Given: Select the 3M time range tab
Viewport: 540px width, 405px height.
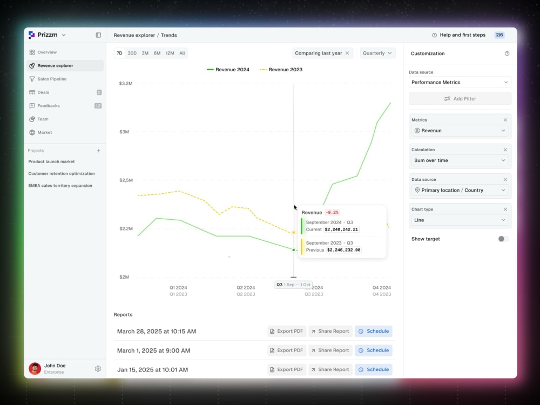Looking at the screenshot, I should click(145, 53).
